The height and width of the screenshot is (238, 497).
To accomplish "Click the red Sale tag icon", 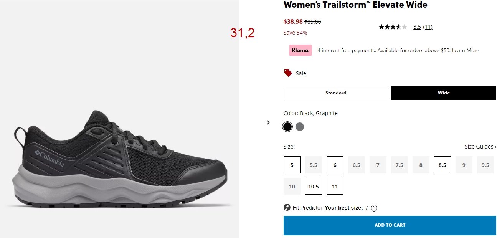I will 288,73.
